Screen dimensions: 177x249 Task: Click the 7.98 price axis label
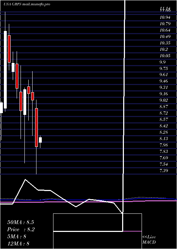point(164,145)
